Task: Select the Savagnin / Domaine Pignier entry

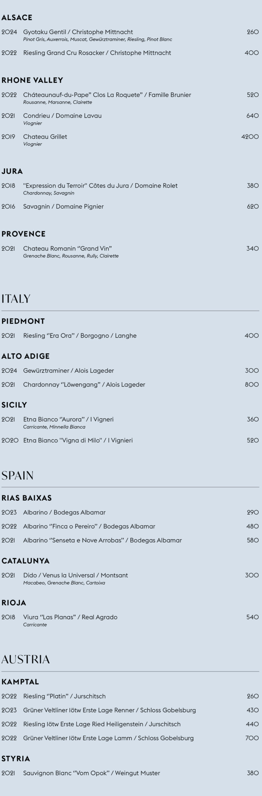Action: pyautogui.click(x=63, y=206)
